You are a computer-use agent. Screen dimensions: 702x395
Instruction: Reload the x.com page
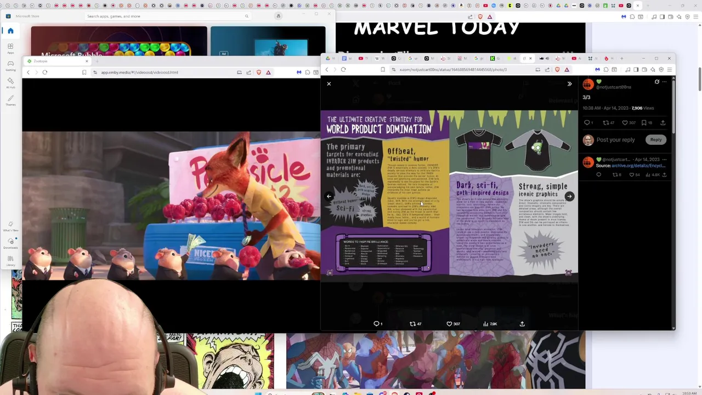(x=343, y=70)
